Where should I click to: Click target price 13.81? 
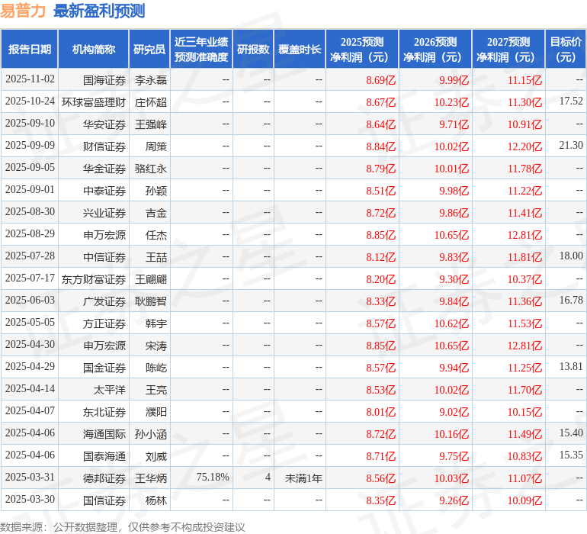pyautogui.click(x=571, y=366)
